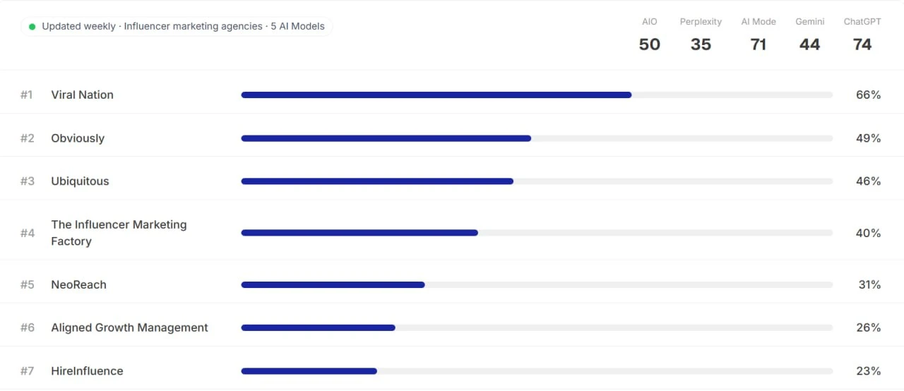Click the Obviously 49% progress bar
Screen dimensions: 904x391
[x=537, y=138]
